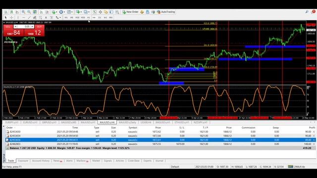Sort orders by the Time column header
Image resolution: width=317 pixels, height=178 pixels.
(x=75, y=128)
